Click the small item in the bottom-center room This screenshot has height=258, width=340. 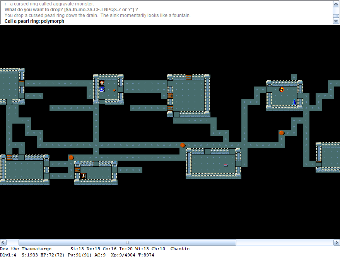[x=226, y=165]
